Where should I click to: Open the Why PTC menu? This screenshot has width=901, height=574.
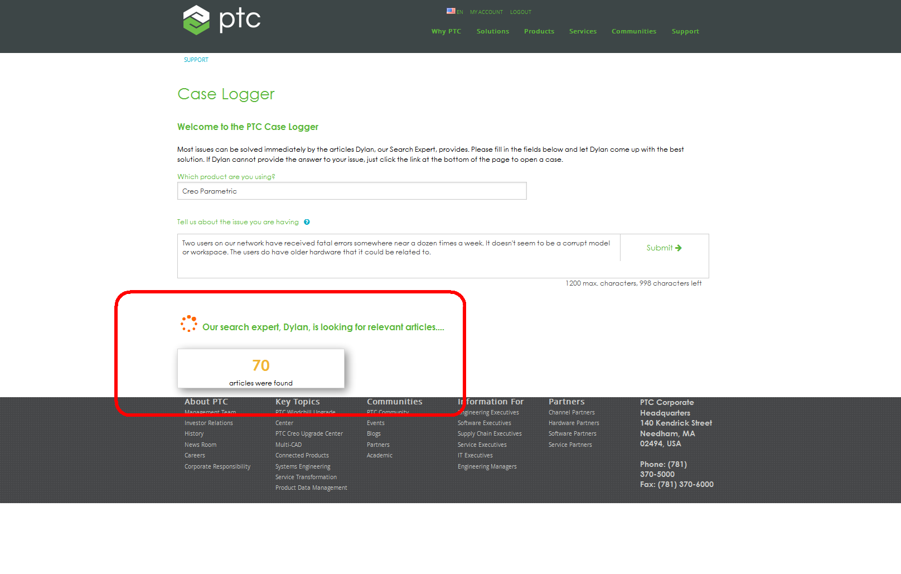446,31
